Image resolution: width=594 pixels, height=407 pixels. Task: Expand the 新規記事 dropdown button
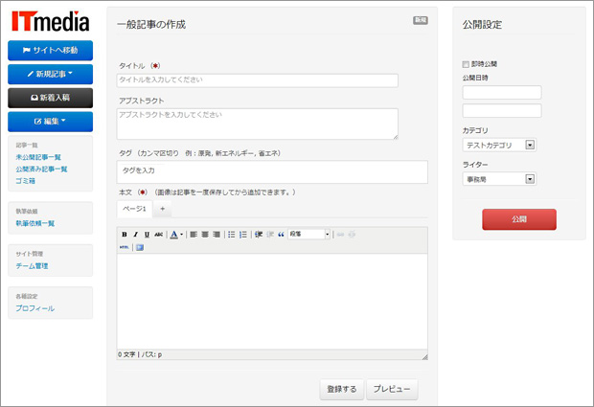pyautogui.click(x=50, y=73)
